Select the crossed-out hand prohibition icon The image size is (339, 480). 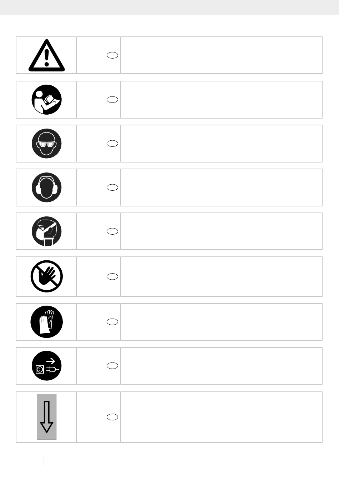(x=47, y=276)
